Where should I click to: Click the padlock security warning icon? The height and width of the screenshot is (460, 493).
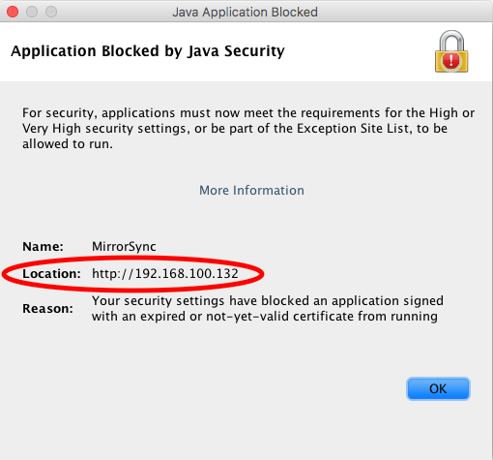coord(451,51)
